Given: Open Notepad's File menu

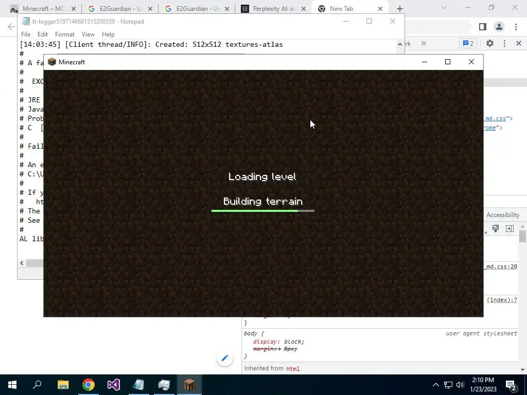Looking at the screenshot, I should 26,34.
